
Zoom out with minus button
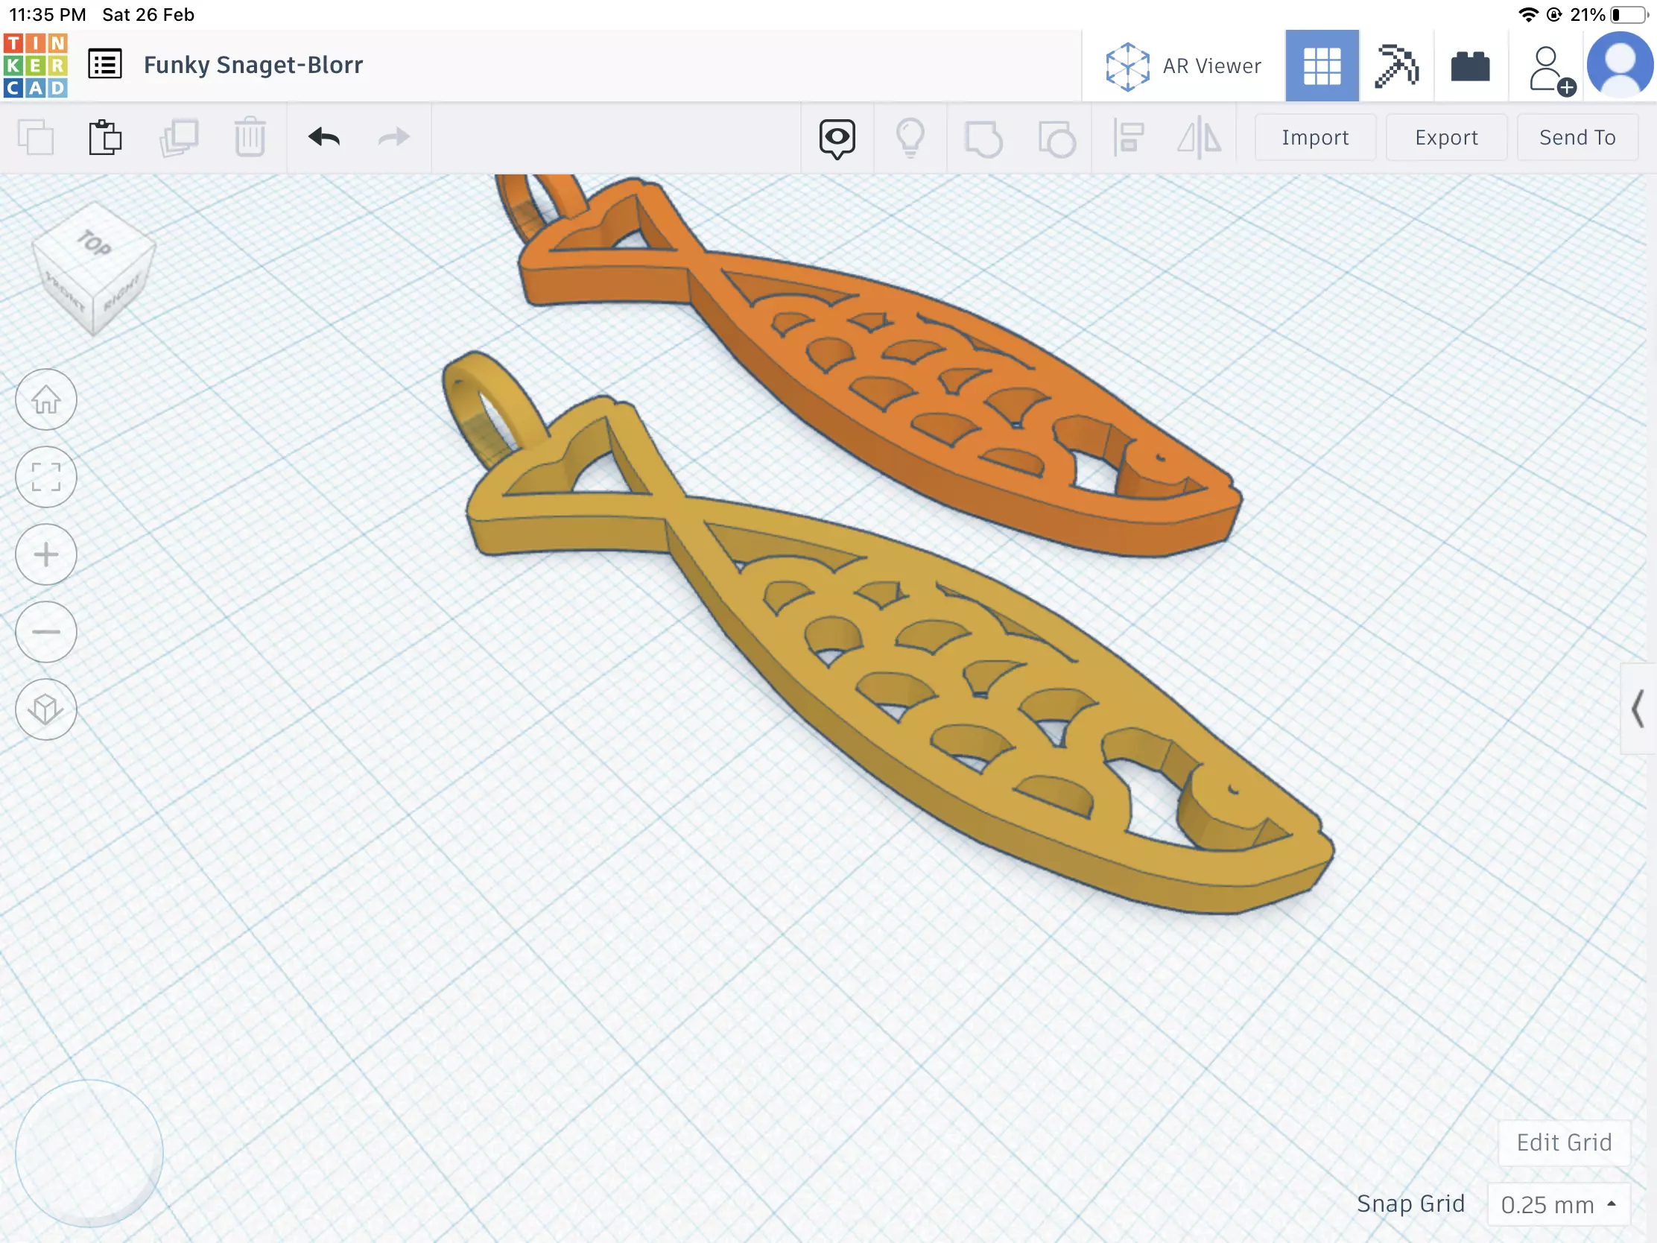(46, 632)
